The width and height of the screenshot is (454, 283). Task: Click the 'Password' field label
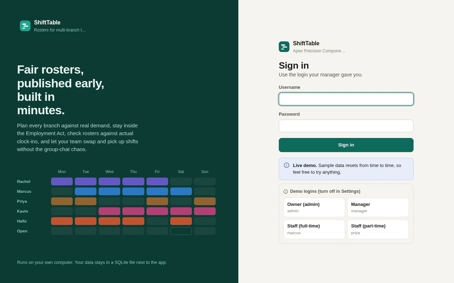coord(289,114)
